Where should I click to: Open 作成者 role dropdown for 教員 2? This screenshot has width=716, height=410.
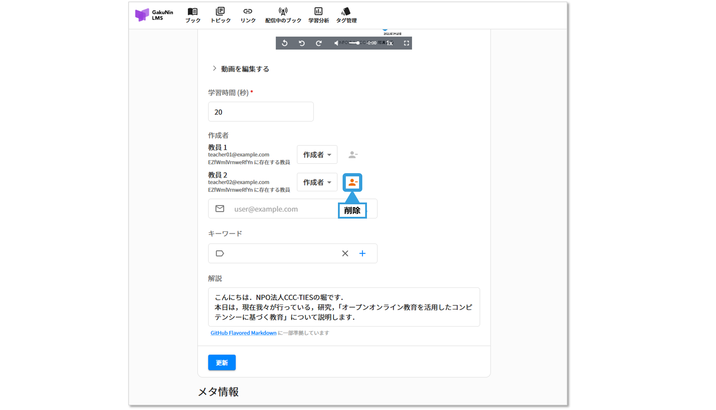317,182
